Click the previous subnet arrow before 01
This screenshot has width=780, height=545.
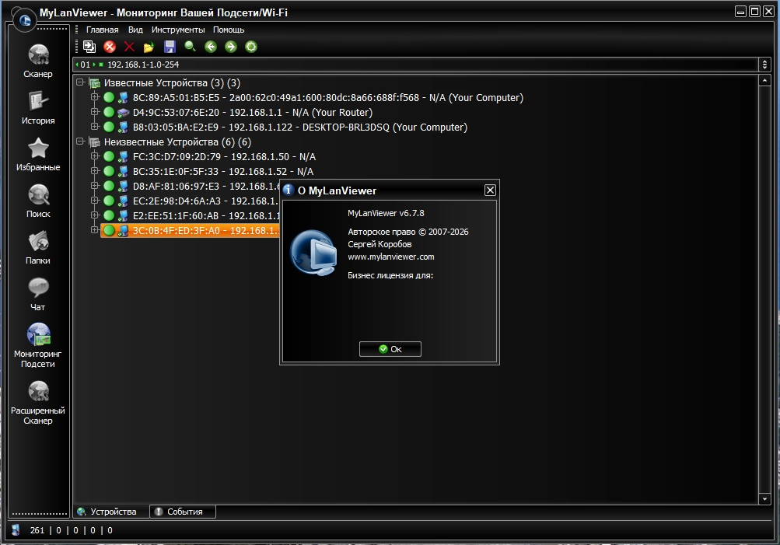coord(77,65)
